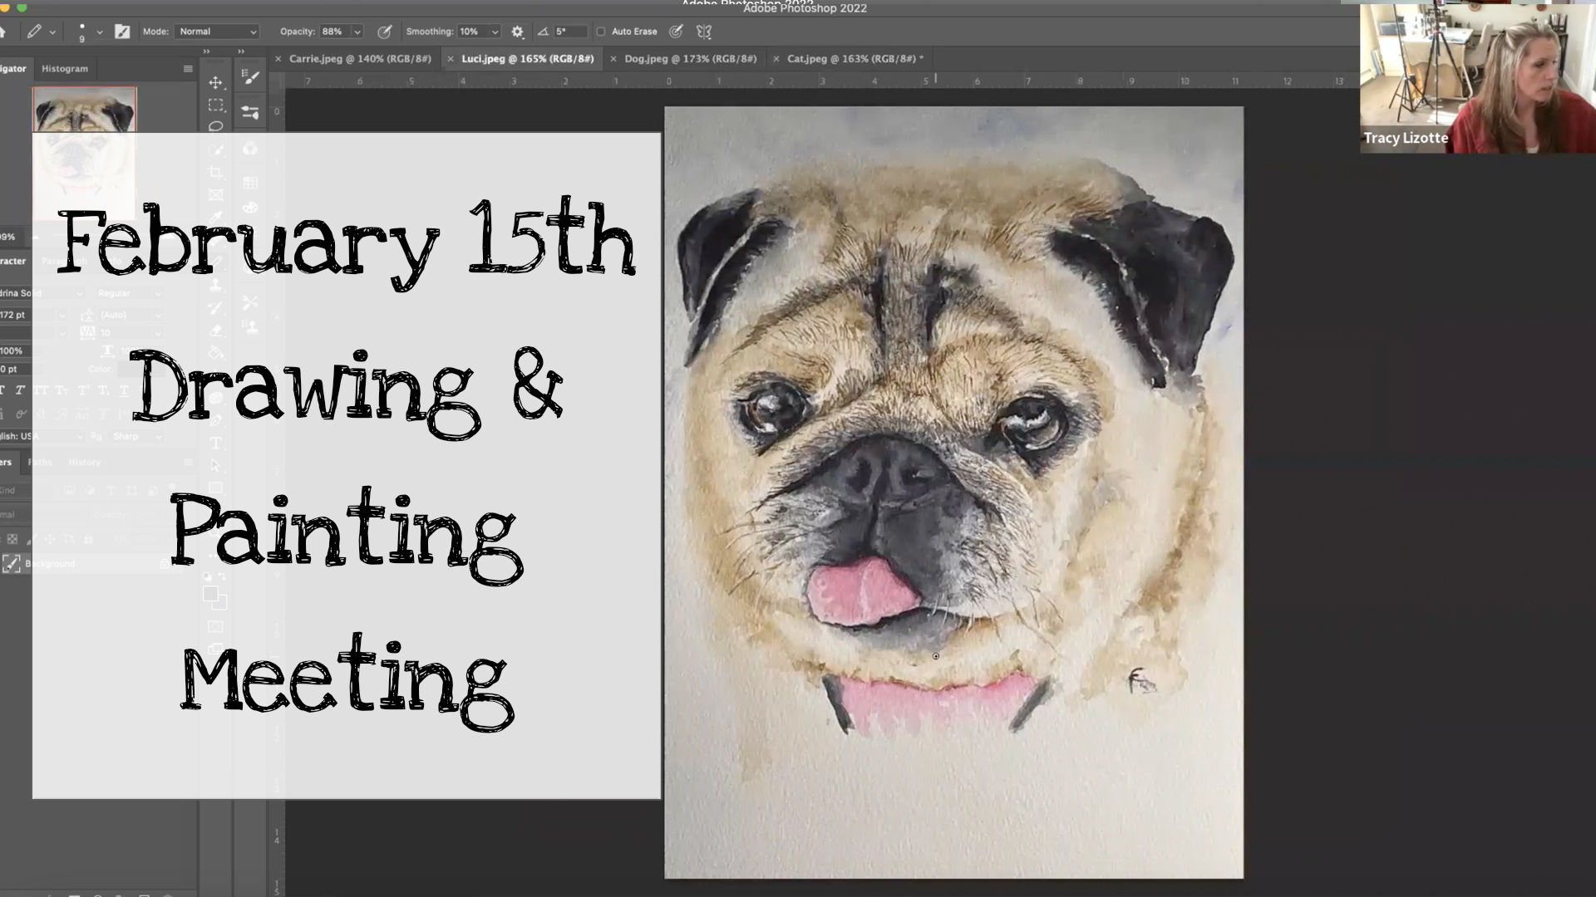Close the Cat.jpeg tab
Screen dimensions: 1596x897
click(x=776, y=59)
